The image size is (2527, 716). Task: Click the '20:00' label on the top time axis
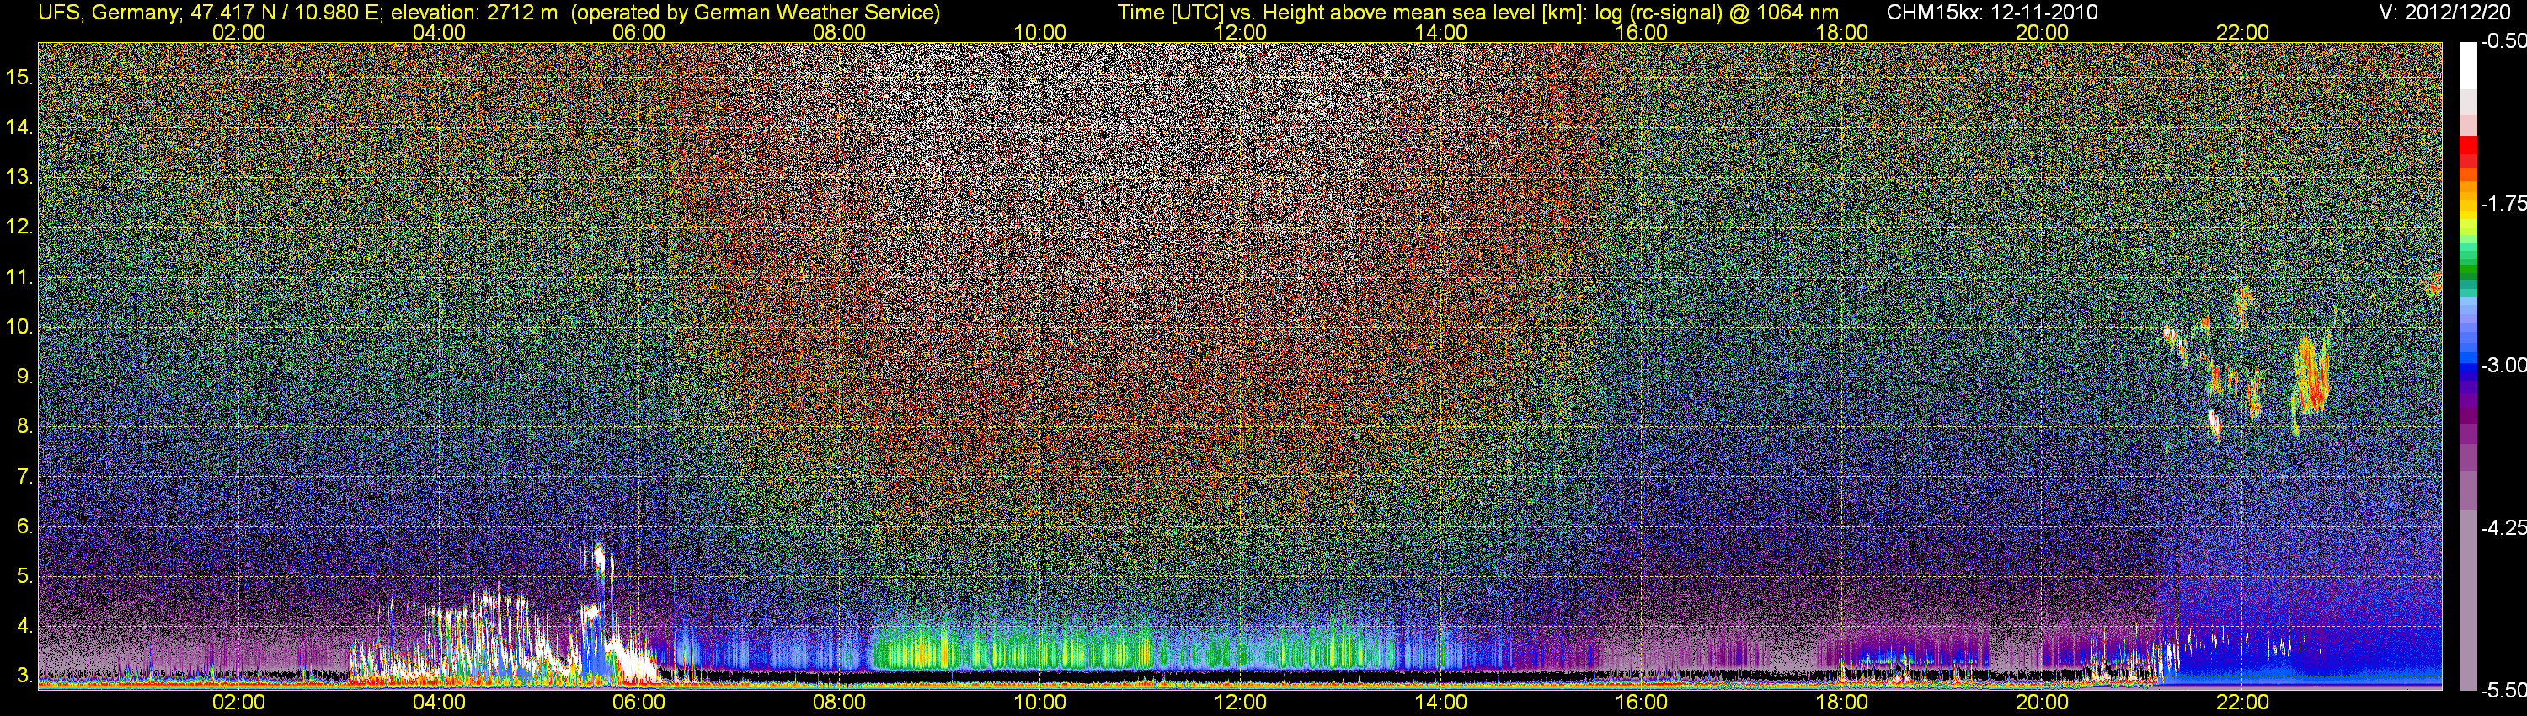point(2043,31)
